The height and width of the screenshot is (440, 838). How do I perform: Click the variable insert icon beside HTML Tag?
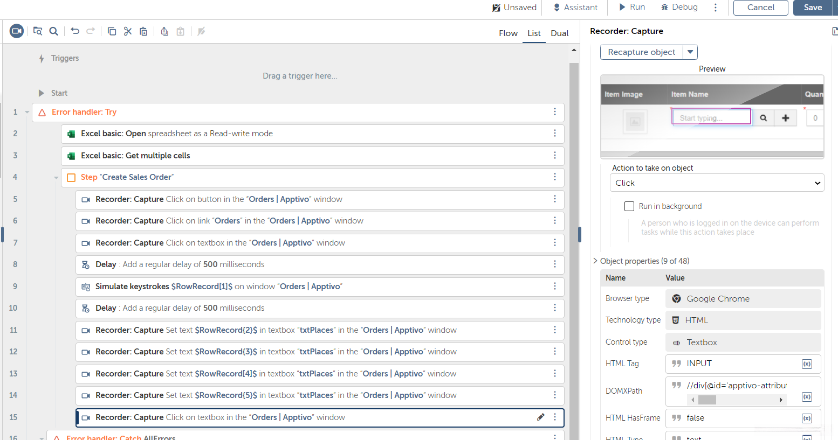[x=807, y=364]
